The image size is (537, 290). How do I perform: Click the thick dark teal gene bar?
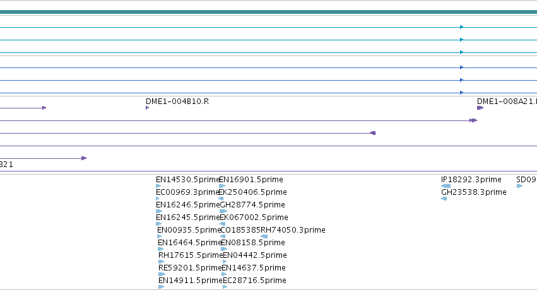point(269,13)
